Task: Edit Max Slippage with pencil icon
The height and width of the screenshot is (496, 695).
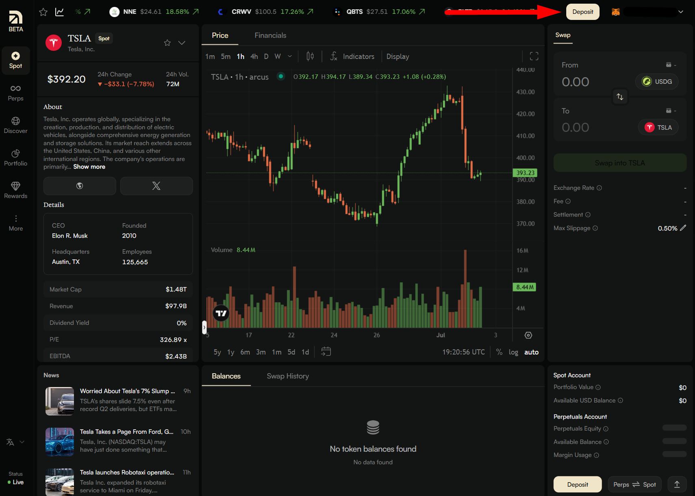Action: 683,228
